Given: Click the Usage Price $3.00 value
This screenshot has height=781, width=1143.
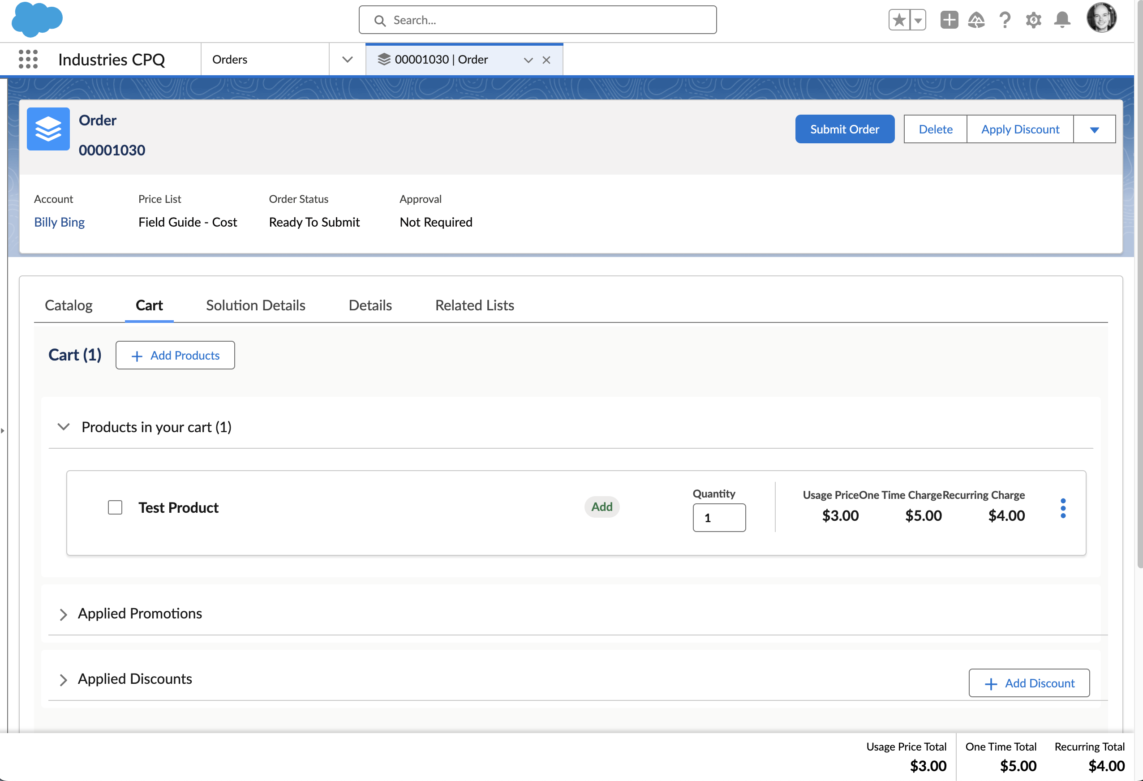Looking at the screenshot, I should click(x=840, y=515).
